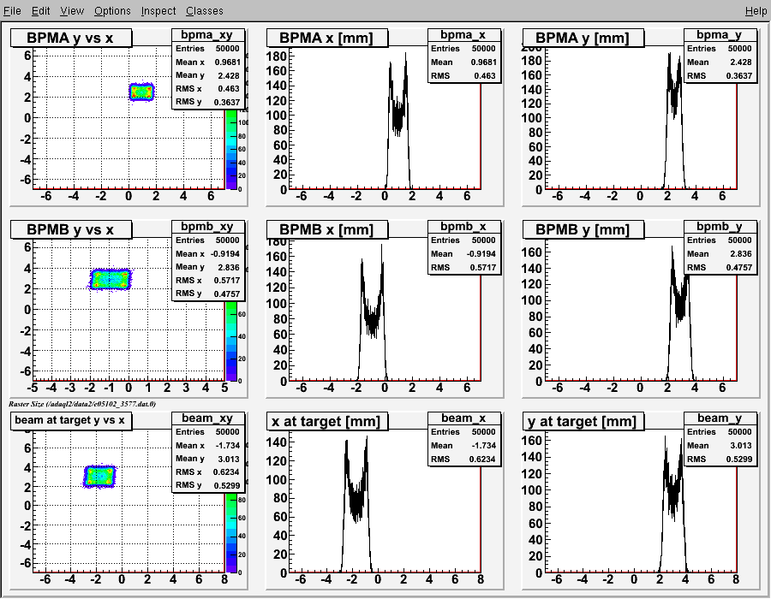Click the beam spot in BPMA y vs x plot
The width and height of the screenshot is (771, 599).
click(141, 92)
